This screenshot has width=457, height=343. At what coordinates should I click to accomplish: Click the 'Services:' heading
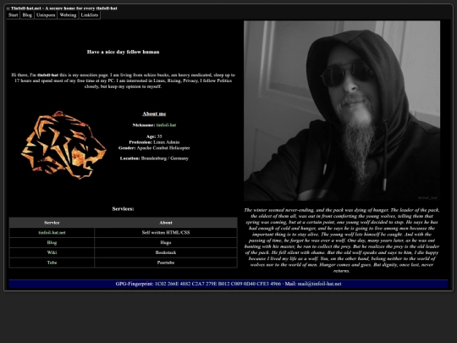tap(123, 209)
